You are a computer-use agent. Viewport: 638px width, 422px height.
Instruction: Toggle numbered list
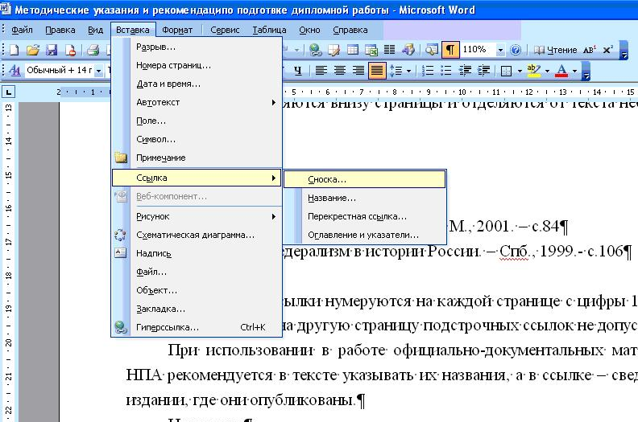[428, 71]
